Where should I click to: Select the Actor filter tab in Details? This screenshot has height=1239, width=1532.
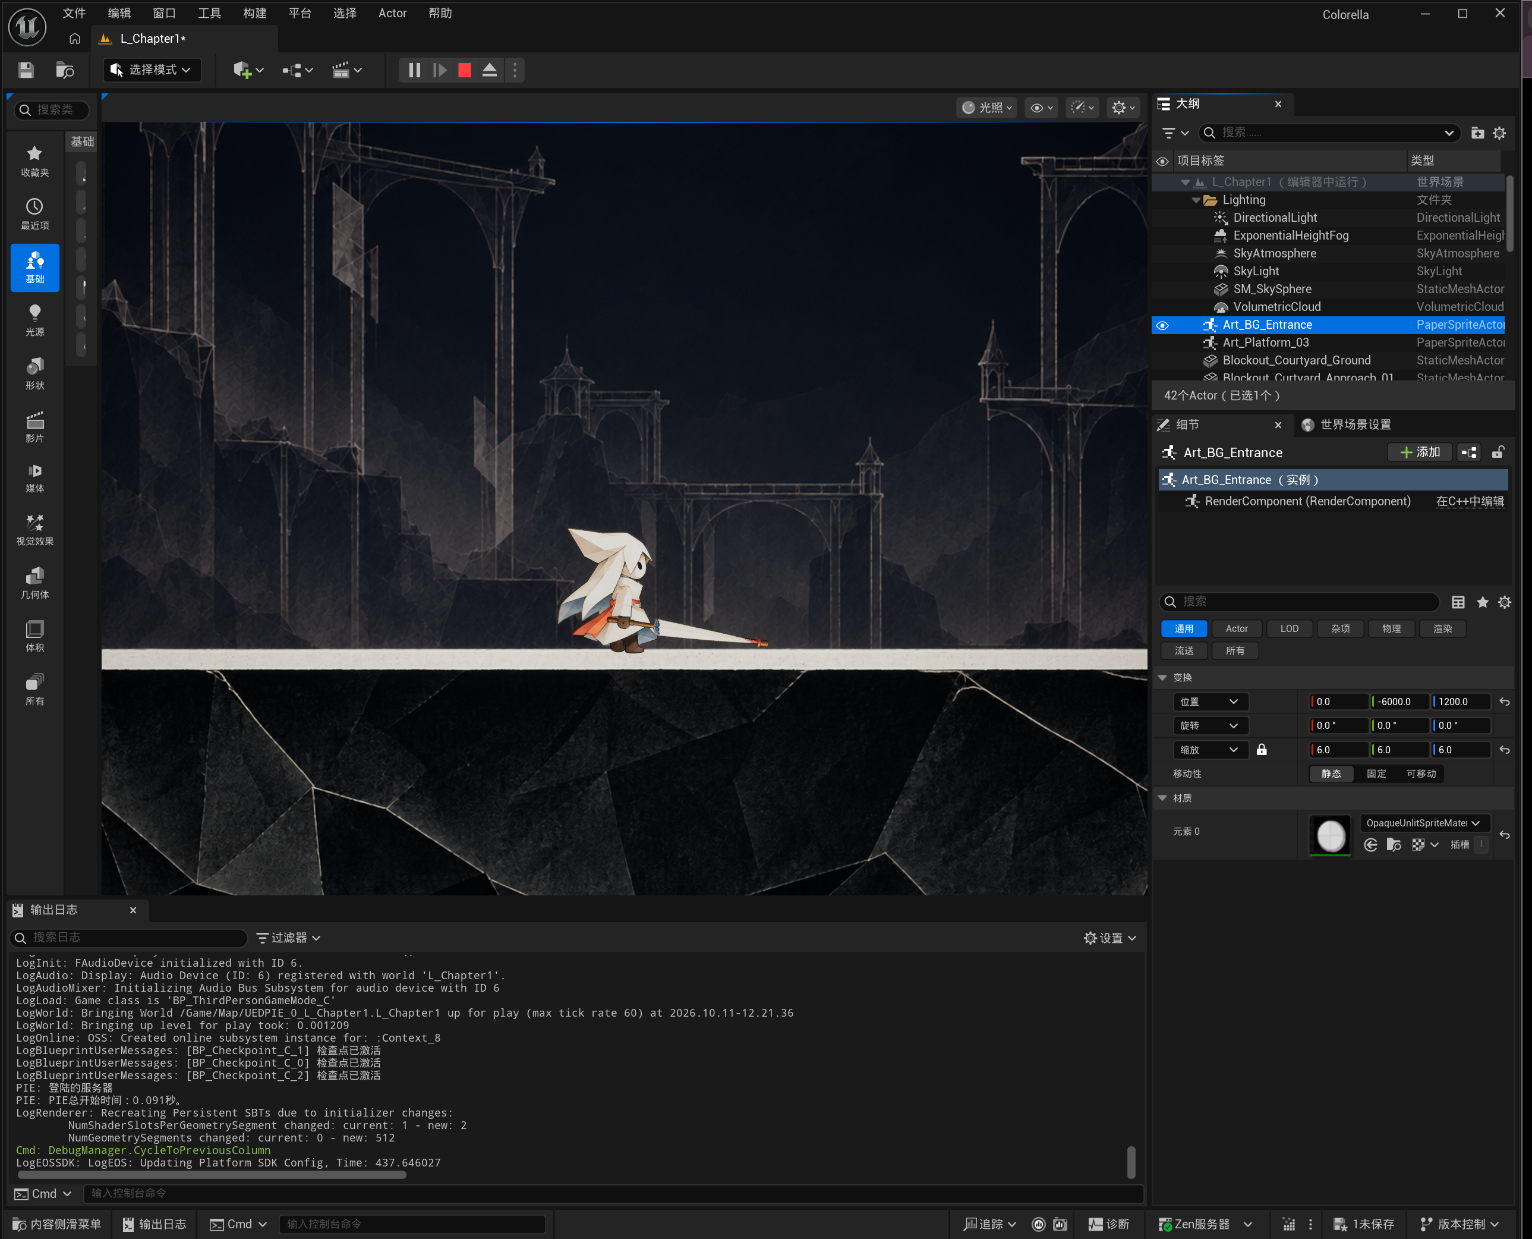[x=1236, y=629]
